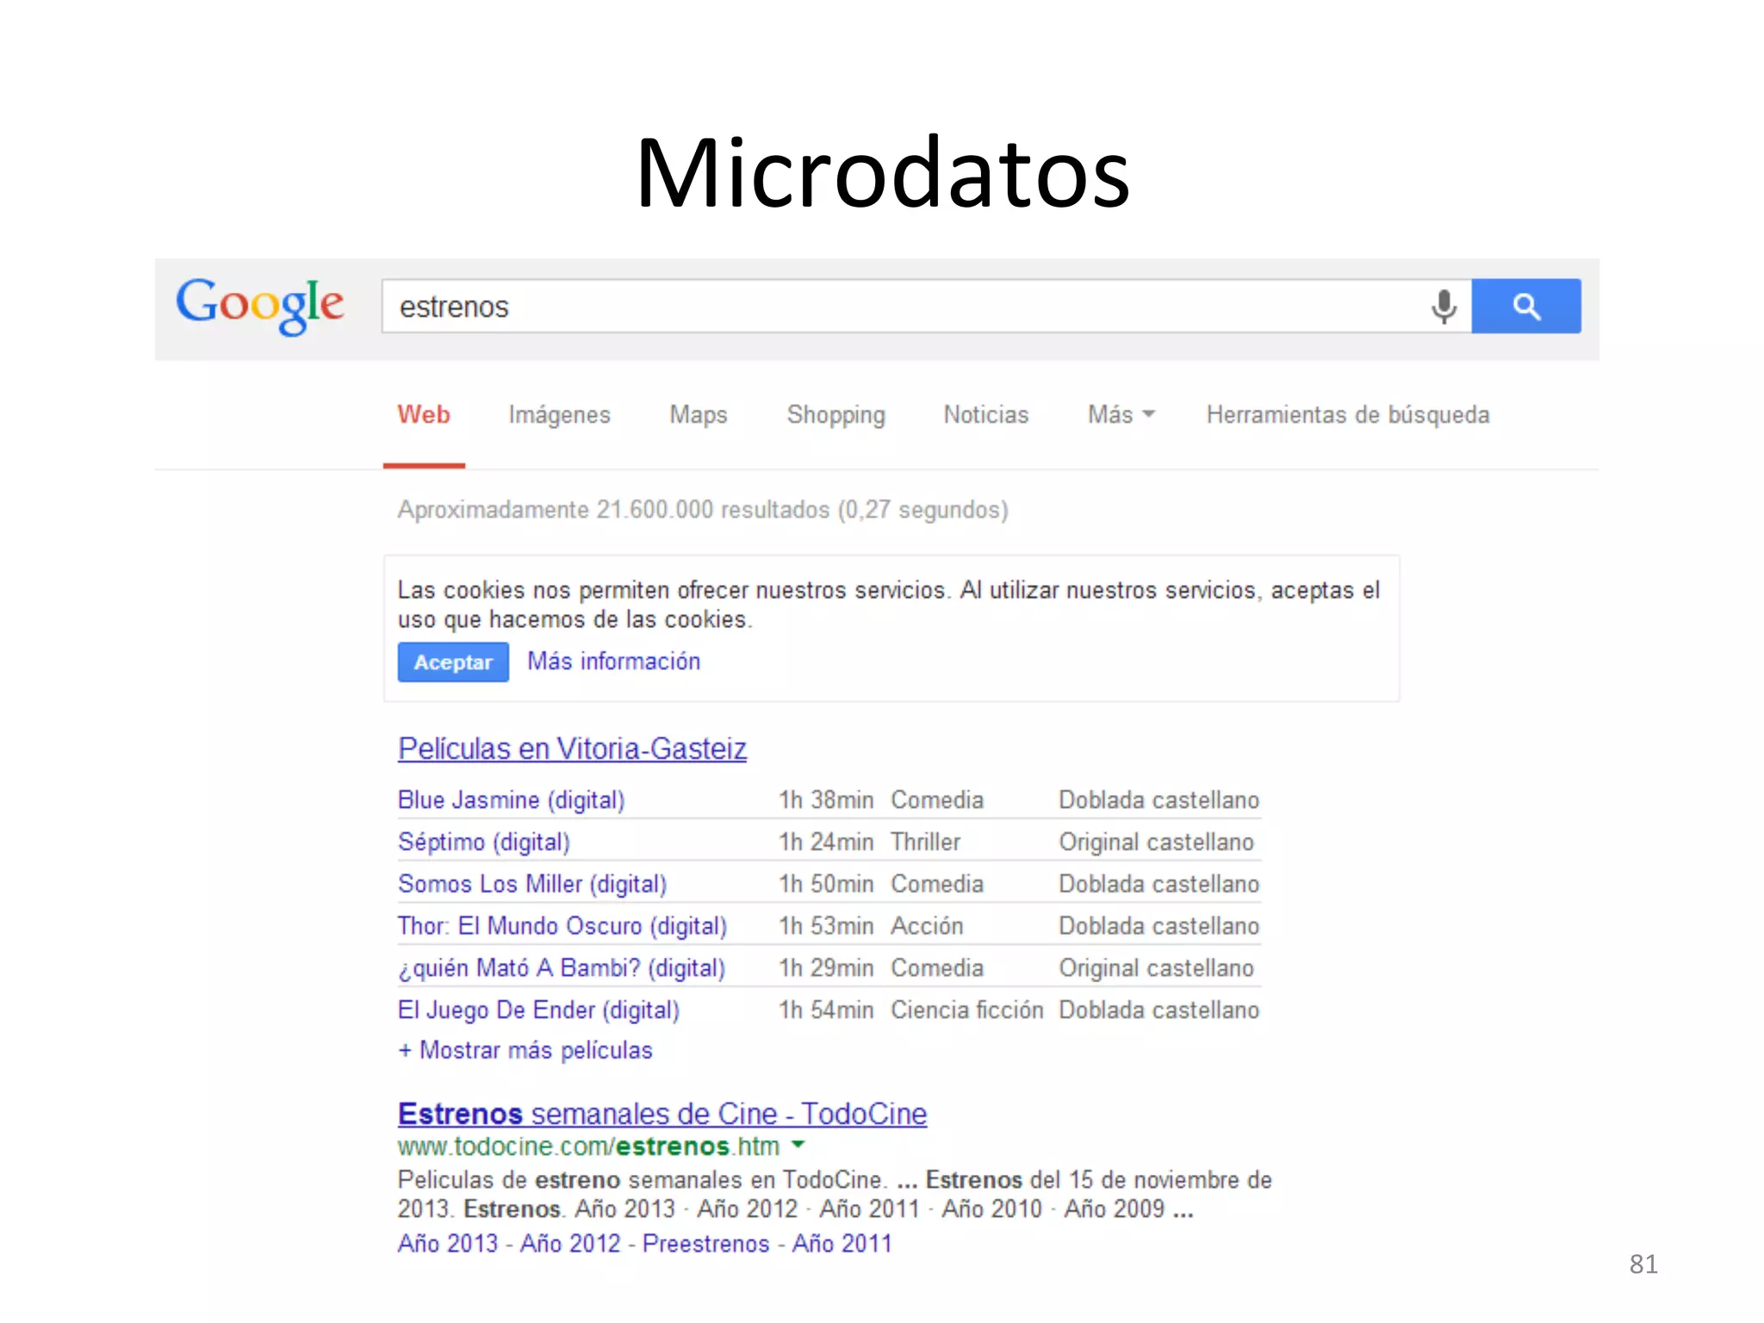This screenshot has width=1764, height=1323.
Task: Click Doblada castellano in Somos Los Miller row
Action: pos(1159,885)
